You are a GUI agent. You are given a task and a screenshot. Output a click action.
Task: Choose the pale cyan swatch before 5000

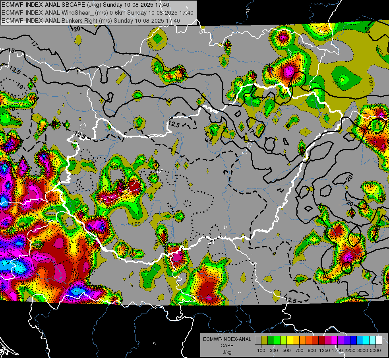(373, 340)
